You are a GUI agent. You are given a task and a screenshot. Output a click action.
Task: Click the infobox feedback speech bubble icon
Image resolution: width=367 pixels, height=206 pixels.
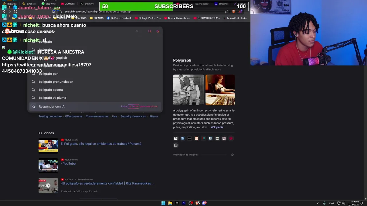pyautogui.click(x=232, y=155)
